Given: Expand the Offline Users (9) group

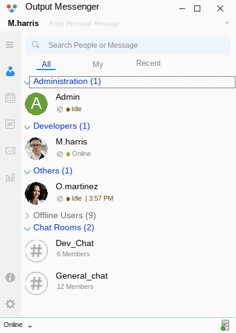Looking at the screenshot, I should coord(27,216).
